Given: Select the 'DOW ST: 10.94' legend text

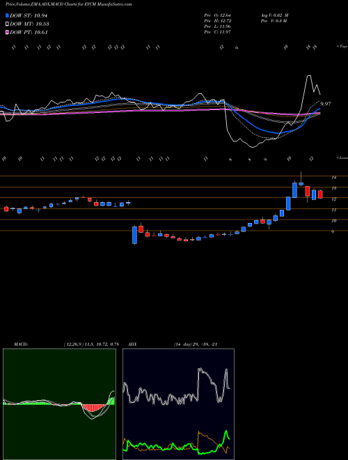Looking at the screenshot, I should (x=29, y=15).
